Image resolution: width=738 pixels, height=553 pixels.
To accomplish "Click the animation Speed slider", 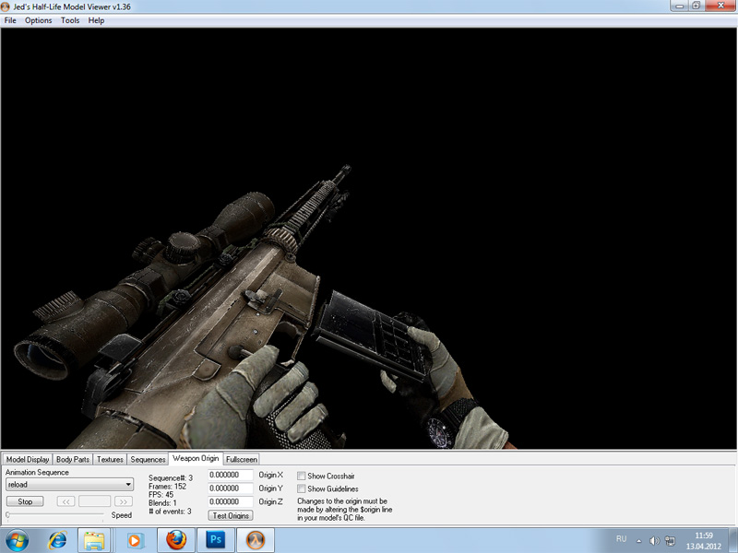I will tap(55, 515).
